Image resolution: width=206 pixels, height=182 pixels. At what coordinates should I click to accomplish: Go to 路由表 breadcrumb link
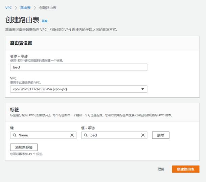(x=25, y=8)
